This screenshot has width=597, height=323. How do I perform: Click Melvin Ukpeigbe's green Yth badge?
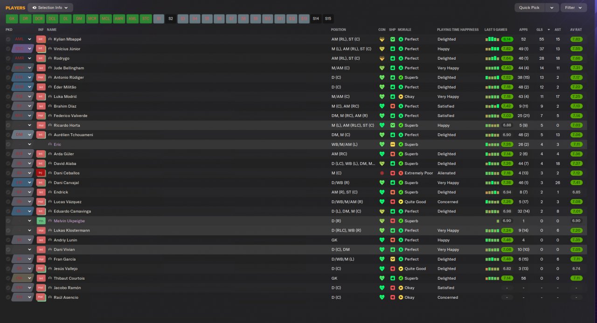click(x=41, y=221)
